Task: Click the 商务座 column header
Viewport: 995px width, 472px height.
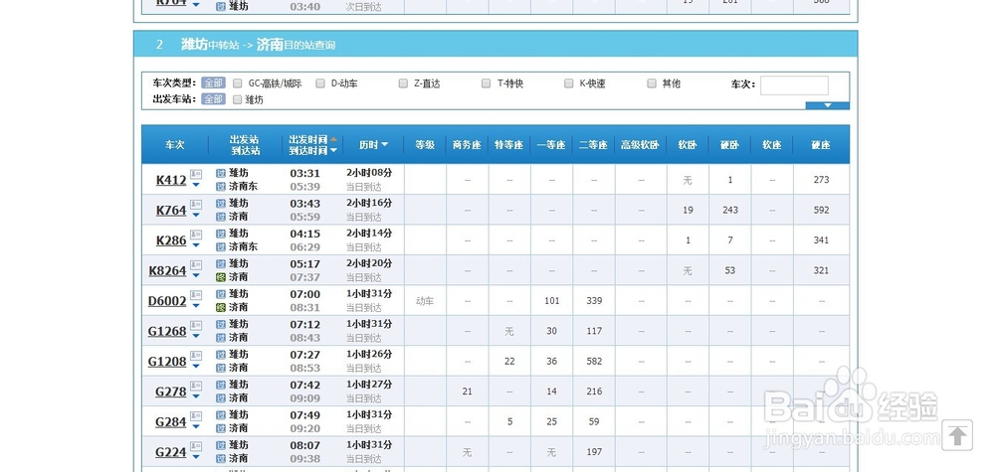Action: (467, 145)
